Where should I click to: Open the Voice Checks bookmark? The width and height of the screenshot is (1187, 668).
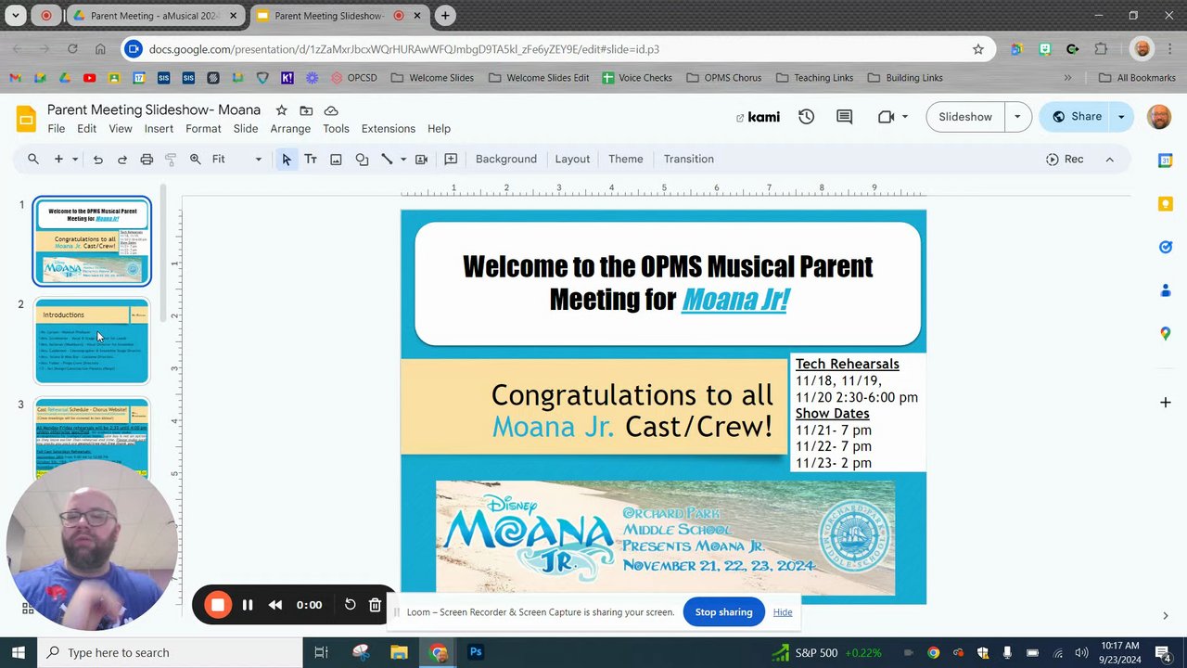click(x=637, y=78)
